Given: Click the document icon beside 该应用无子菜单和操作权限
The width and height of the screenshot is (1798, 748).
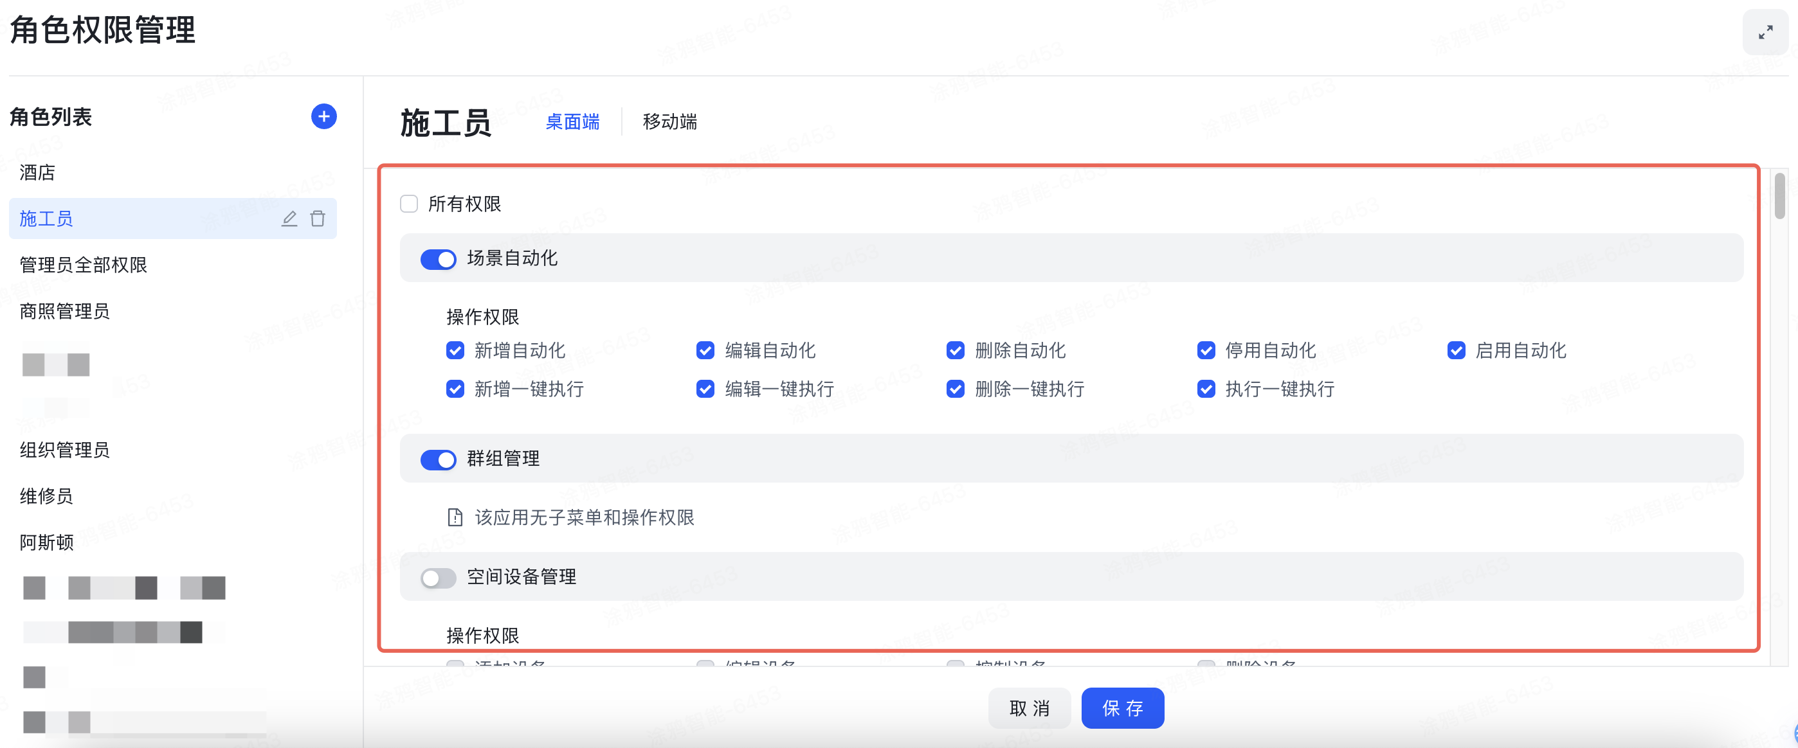Looking at the screenshot, I should (455, 518).
